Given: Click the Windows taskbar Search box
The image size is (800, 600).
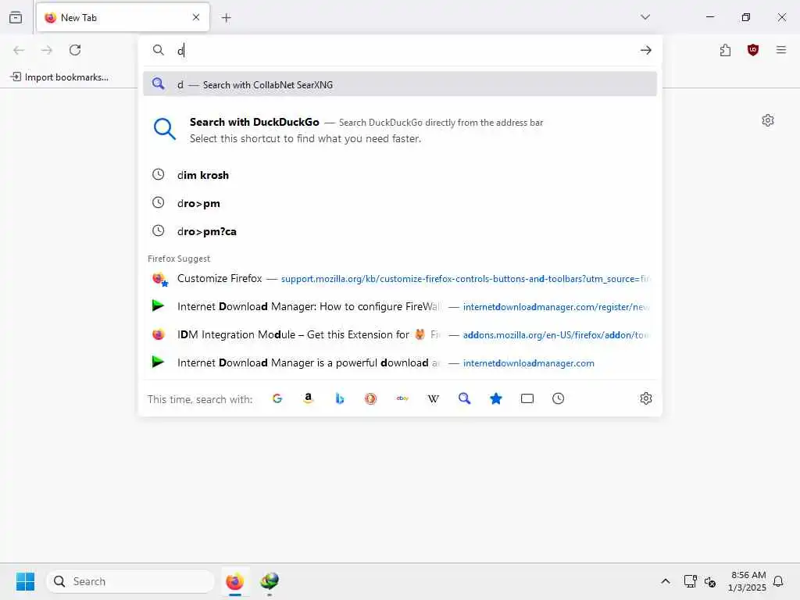Looking at the screenshot, I should click(130, 581).
